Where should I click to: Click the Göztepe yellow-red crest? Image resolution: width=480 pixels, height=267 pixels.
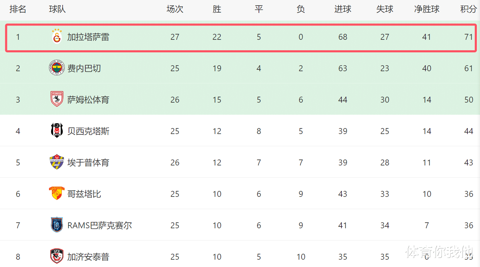pyautogui.click(x=57, y=193)
